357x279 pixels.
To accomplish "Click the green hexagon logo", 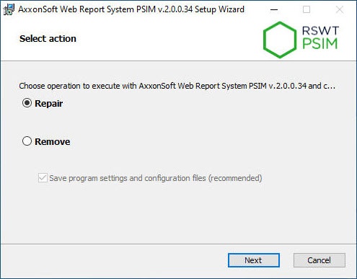I will (280, 40).
